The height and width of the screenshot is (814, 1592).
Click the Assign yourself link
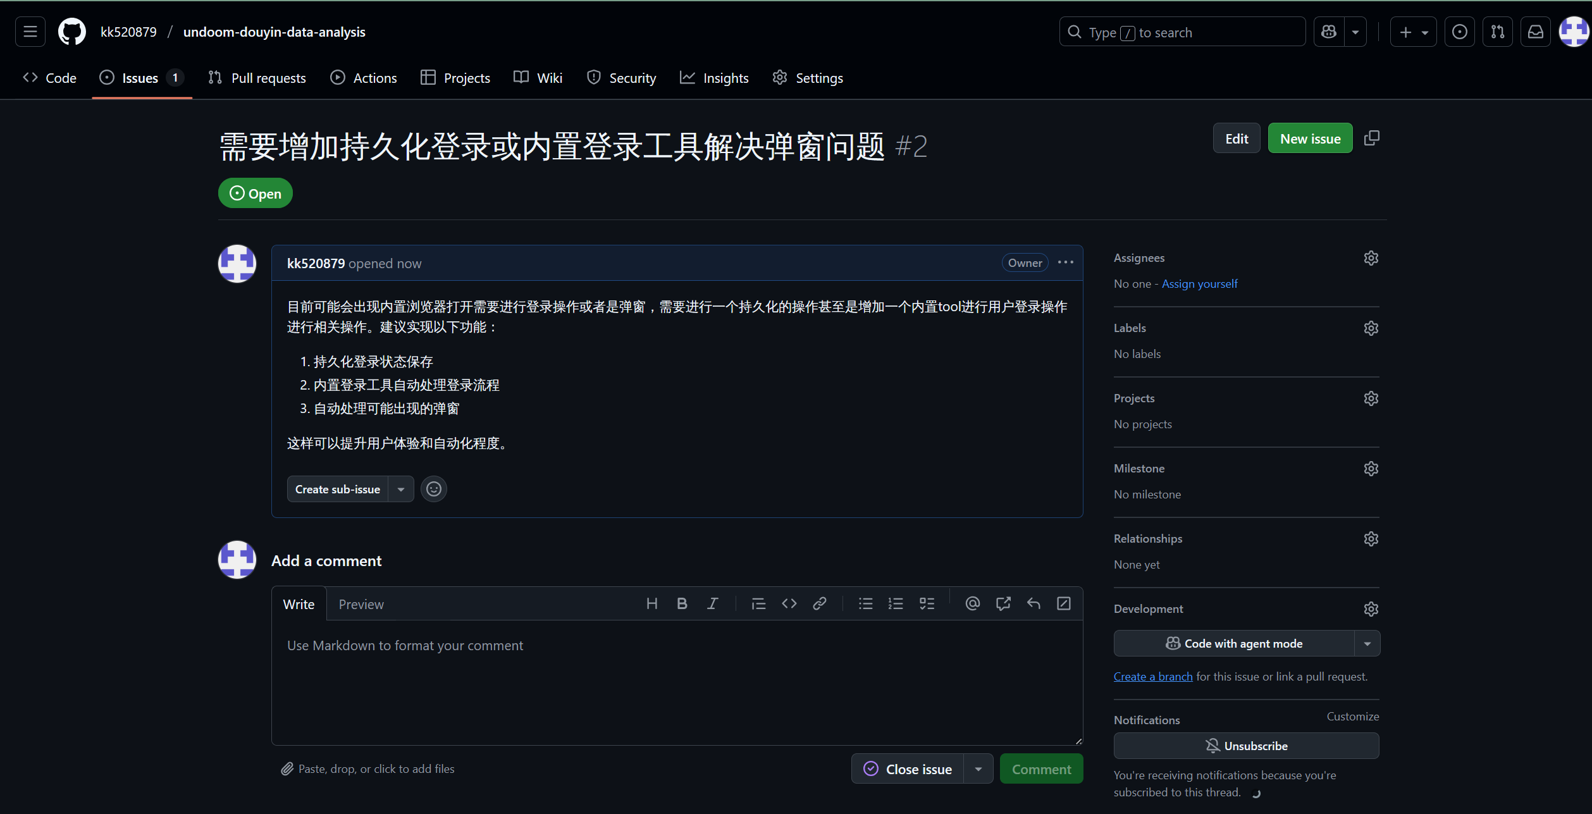pos(1199,284)
